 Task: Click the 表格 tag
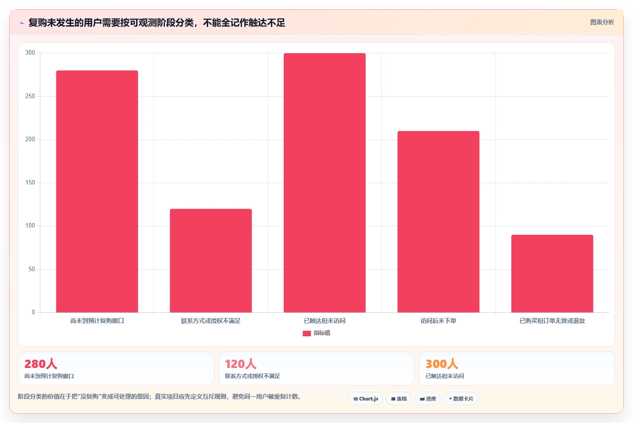point(399,399)
